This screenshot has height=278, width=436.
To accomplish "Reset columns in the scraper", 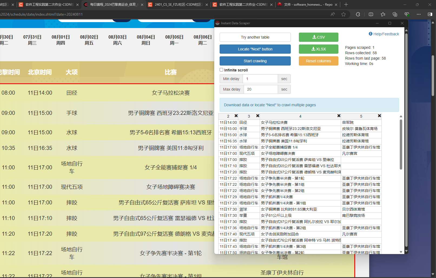I will pyautogui.click(x=318, y=61).
